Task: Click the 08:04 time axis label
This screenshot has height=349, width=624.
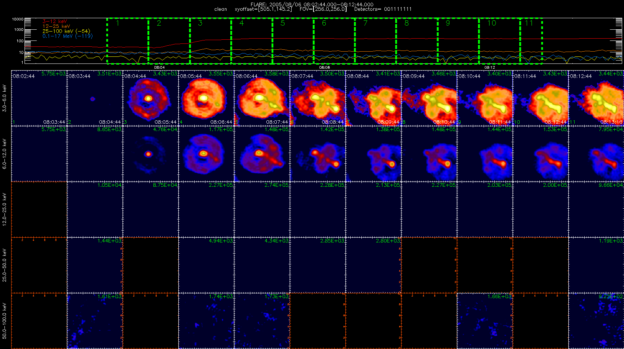Action: click(159, 68)
